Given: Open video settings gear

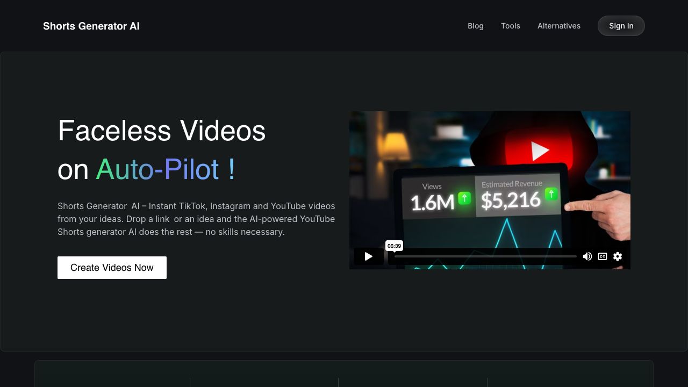Looking at the screenshot, I should pos(618,256).
